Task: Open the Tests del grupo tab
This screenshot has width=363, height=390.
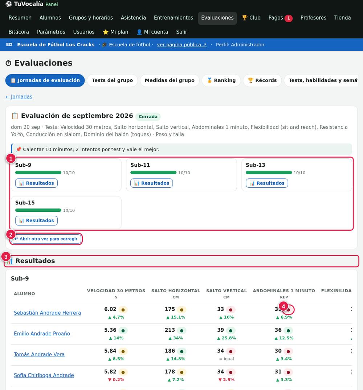Action: [x=112, y=80]
